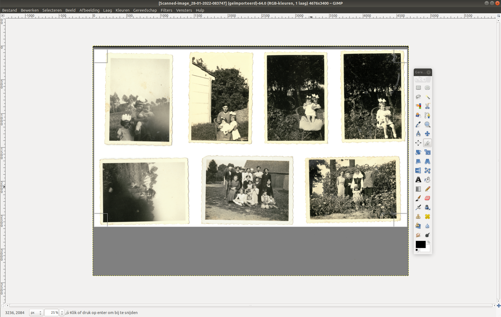Select the Eraser tool
Viewport: 501px width, 317px height.
point(427,198)
